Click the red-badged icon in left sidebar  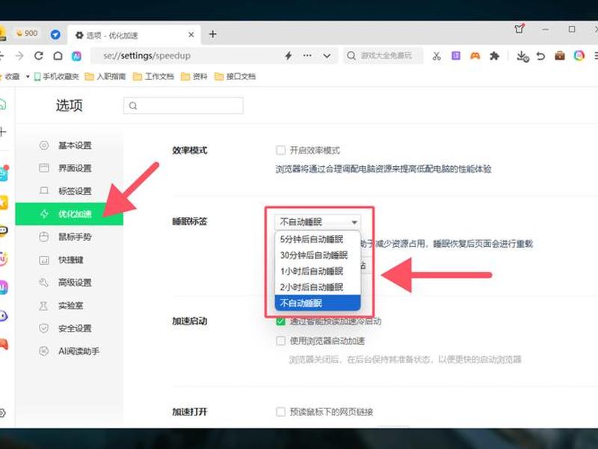pyautogui.click(x=4, y=174)
